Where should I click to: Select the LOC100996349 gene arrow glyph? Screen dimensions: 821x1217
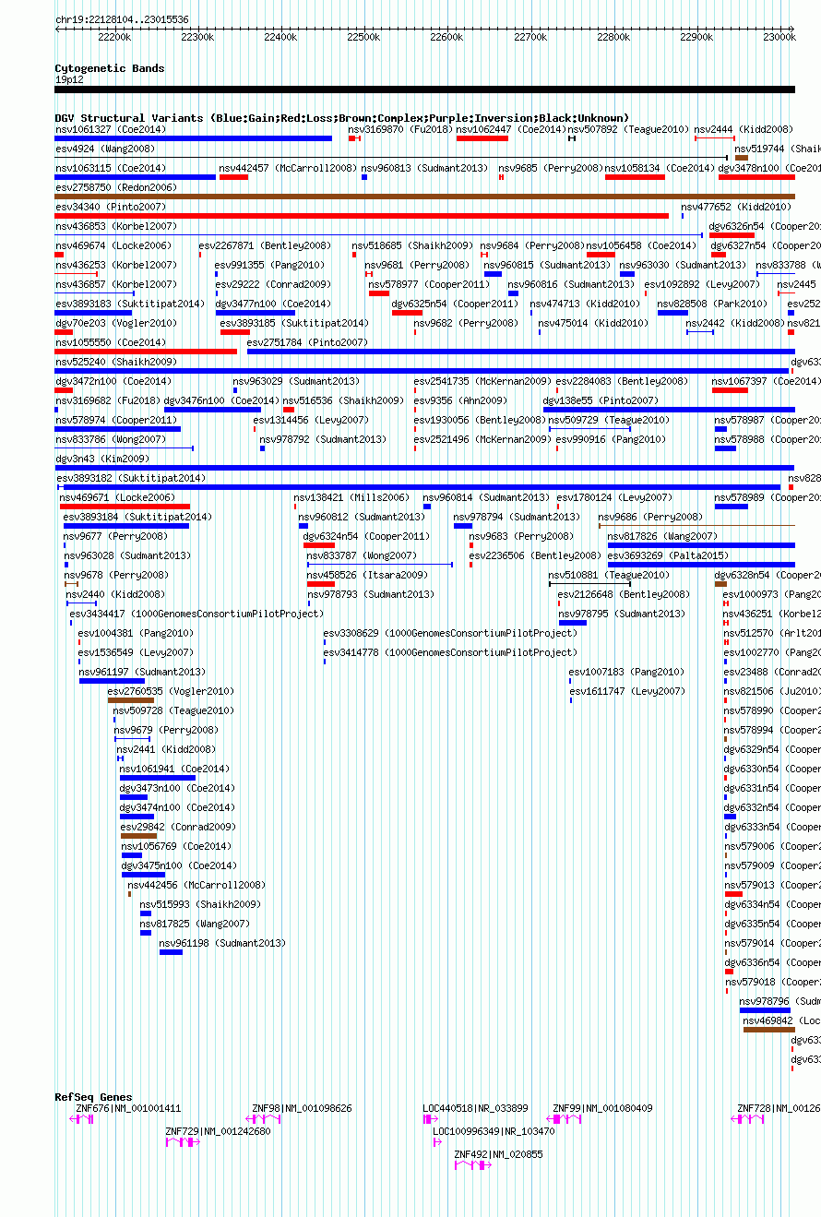pos(437,1141)
